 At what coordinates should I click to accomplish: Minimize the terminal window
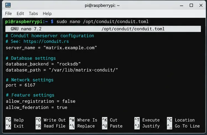point(182,5)
